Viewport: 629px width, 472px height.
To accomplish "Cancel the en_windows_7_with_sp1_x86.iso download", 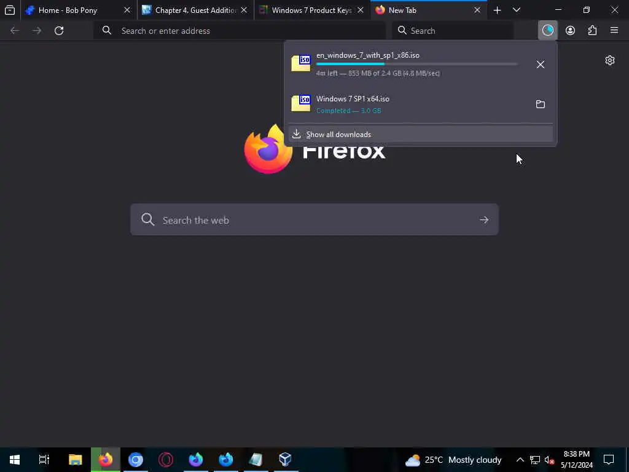I will click(x=541, y=64).
